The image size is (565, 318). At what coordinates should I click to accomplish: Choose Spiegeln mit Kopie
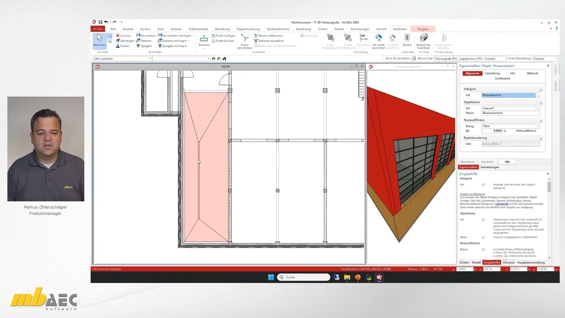tap(172, 46)
